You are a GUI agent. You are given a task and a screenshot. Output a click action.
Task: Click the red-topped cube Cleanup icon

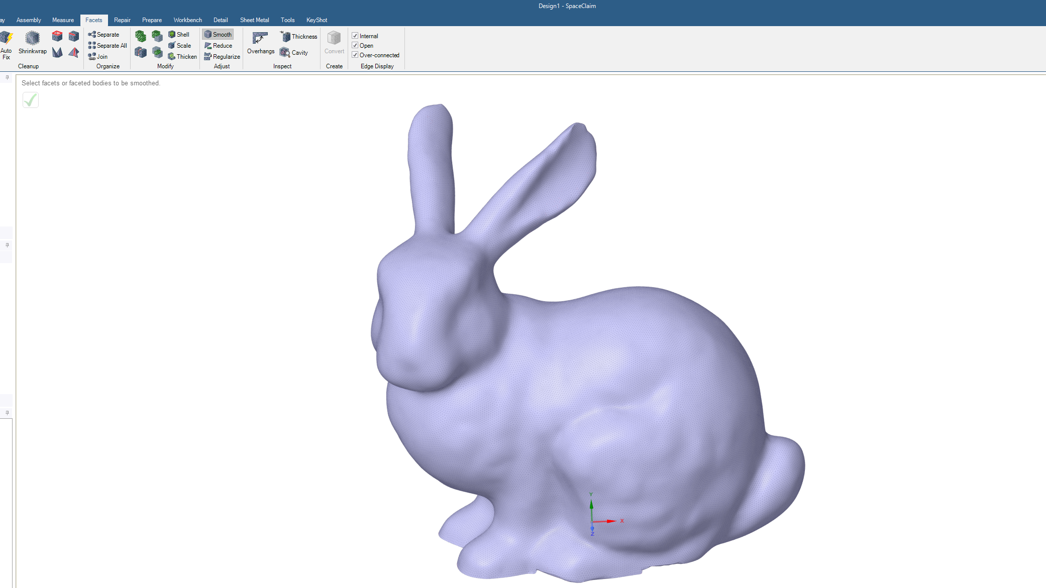[x=57, y=36]
